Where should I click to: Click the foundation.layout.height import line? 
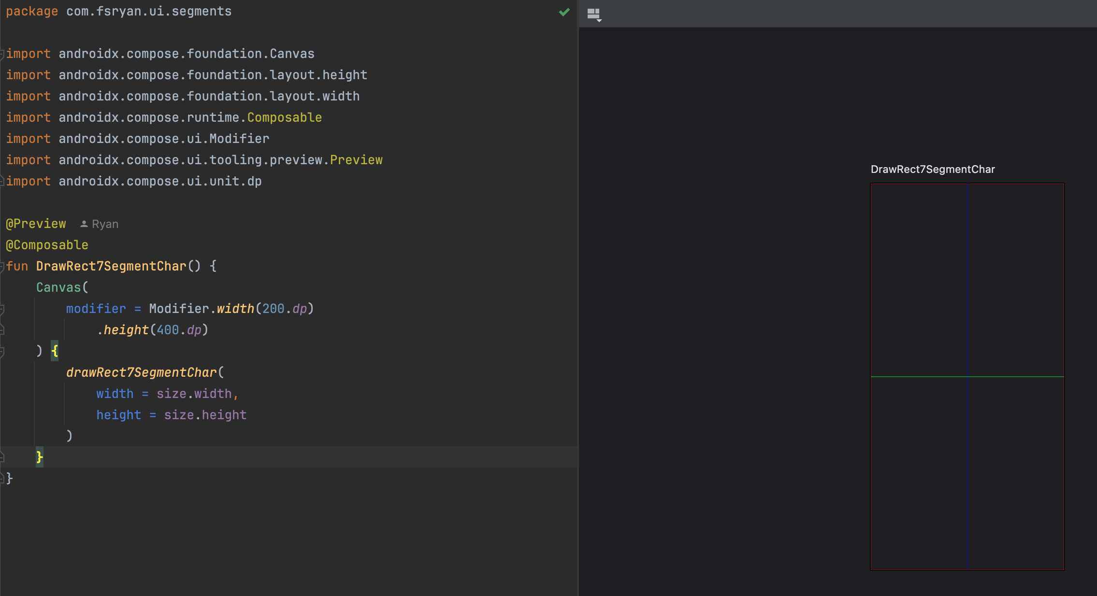[187, 75]
